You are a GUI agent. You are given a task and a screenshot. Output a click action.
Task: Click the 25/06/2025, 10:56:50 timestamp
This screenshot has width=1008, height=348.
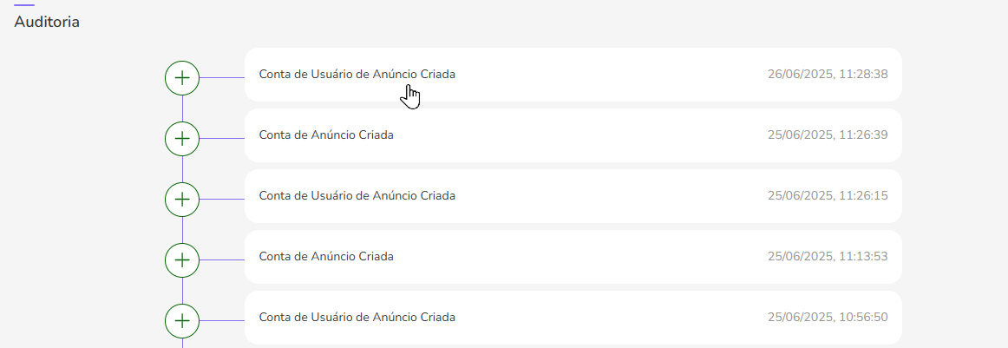(828, 318)
